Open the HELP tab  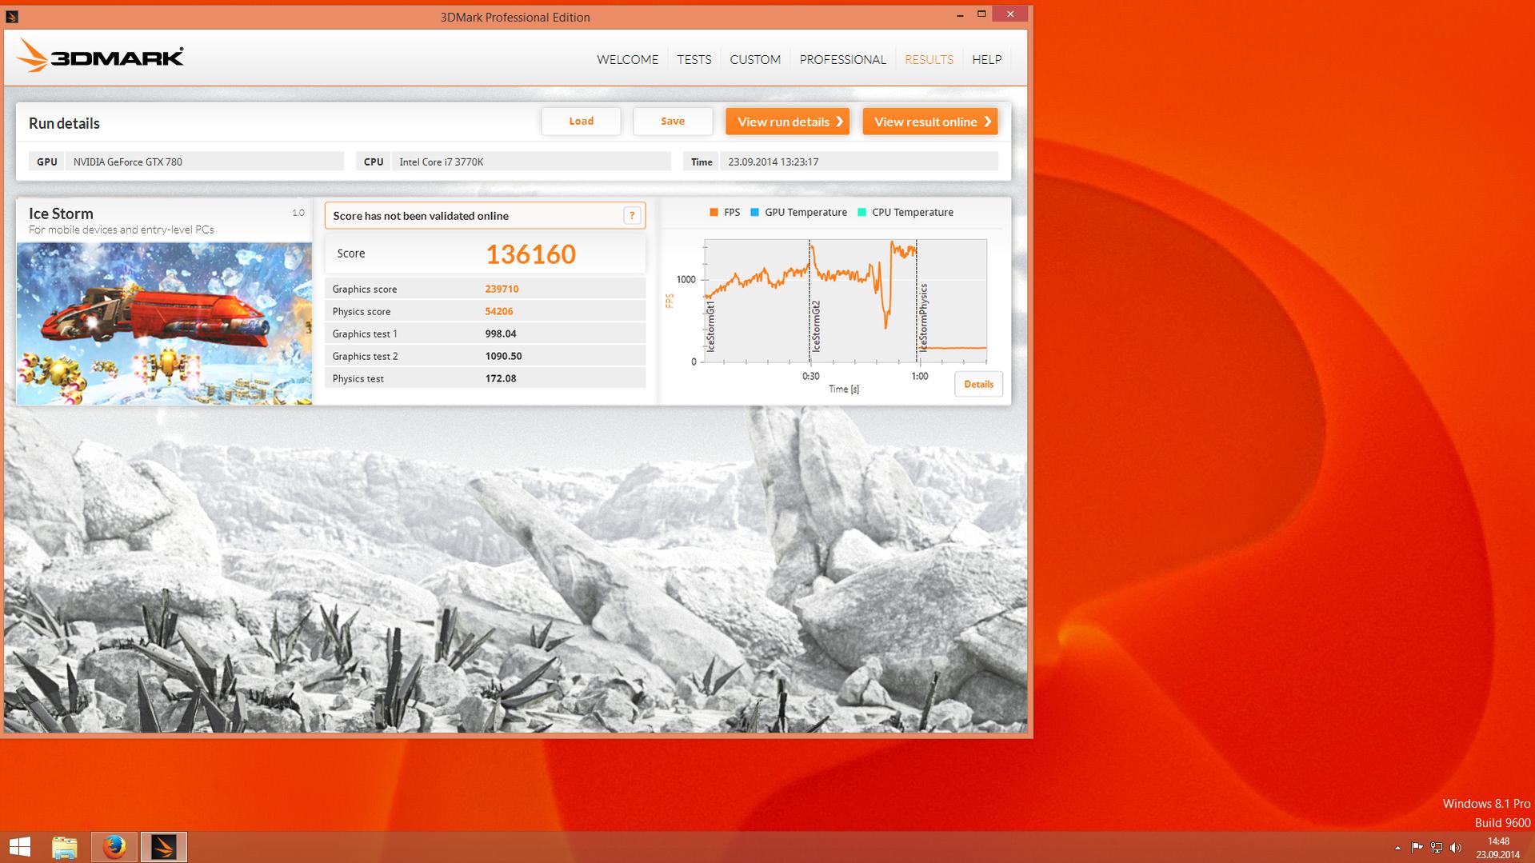click(x=986, y=59)
